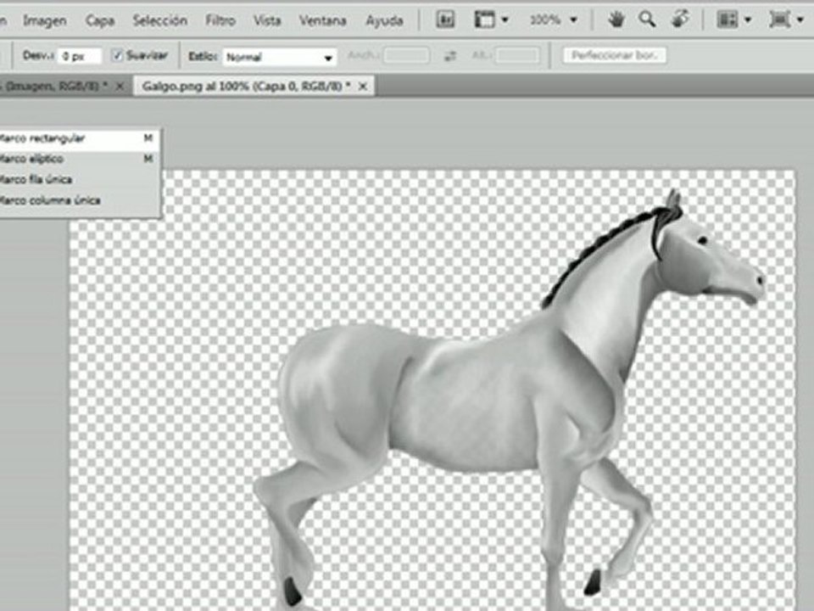Click the Desv. feather input field
Viewport: 814px width, 611px height.
tap(80, 56)
